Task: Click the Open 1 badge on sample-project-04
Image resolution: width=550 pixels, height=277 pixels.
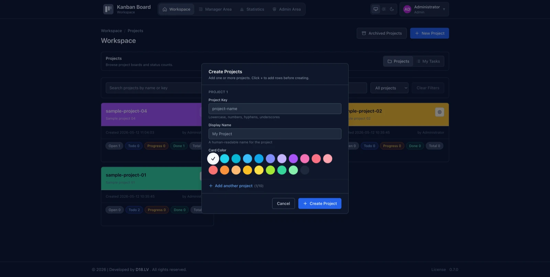Action: [x=114, y=146]
